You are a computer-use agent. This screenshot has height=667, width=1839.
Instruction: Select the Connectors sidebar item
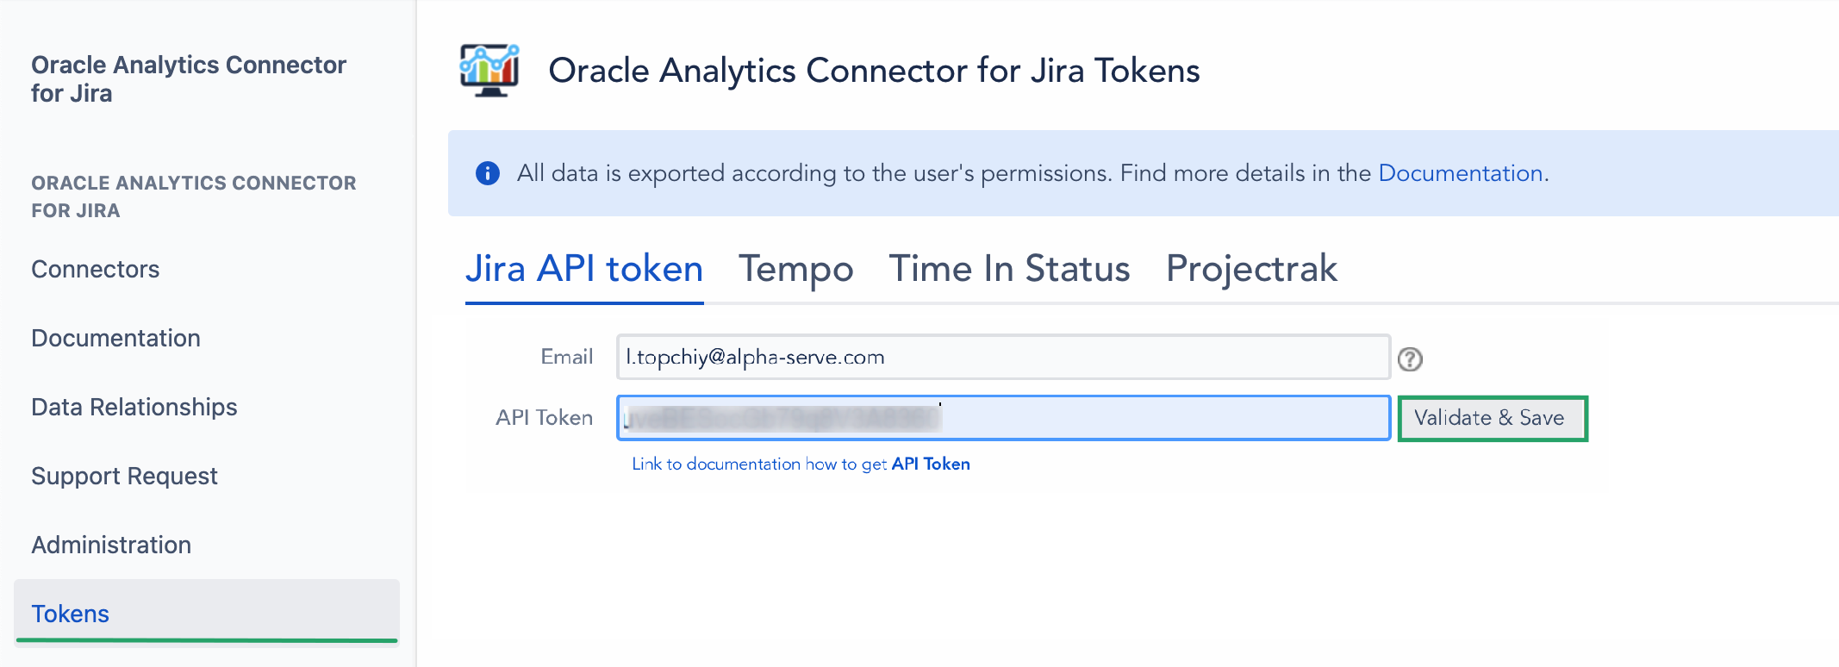point(95,268)
